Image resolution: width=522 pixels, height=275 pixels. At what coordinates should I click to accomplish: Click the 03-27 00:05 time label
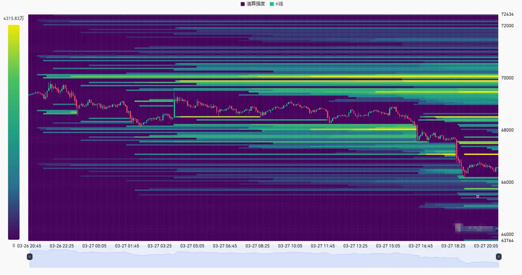click(x=94, y=246)
